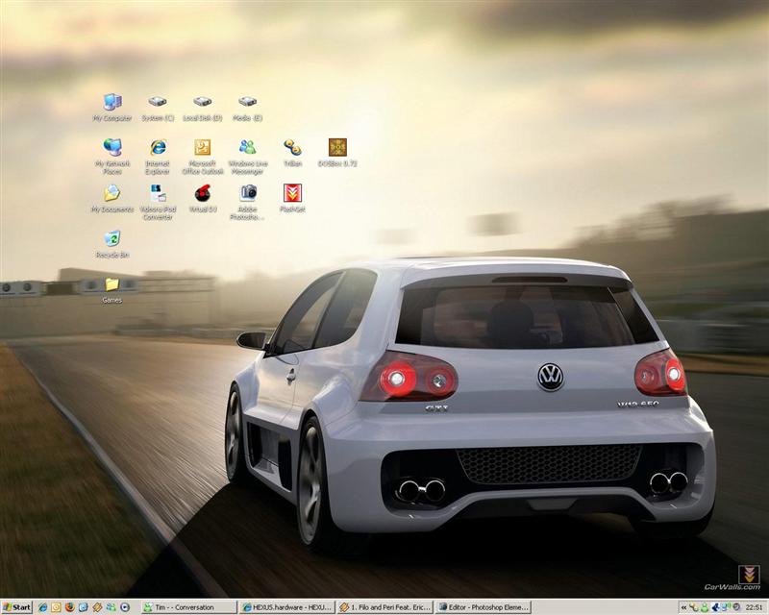Click the 22:51 taskbar clock
769x615 pixels.
click(x=754, y=607)
